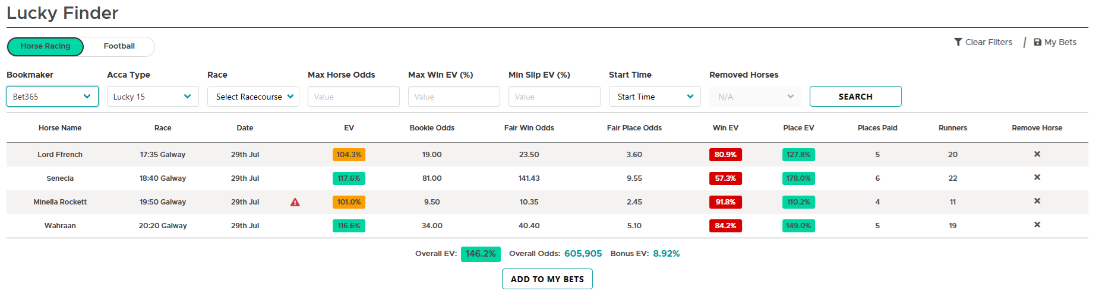Remove Lord Ffrench horse with X icon

click(1037, 154)
